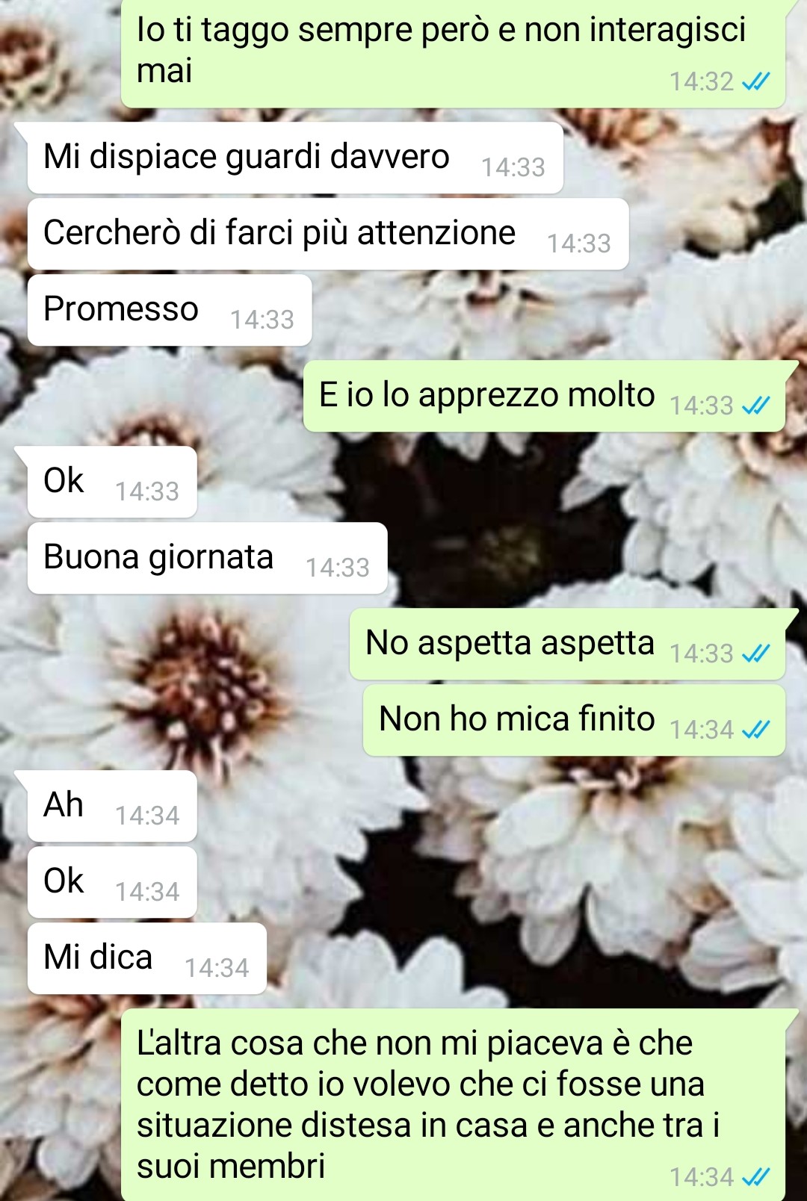Tap the "Buona giornata" message
Screen dimensions: 807x1201
207,558
